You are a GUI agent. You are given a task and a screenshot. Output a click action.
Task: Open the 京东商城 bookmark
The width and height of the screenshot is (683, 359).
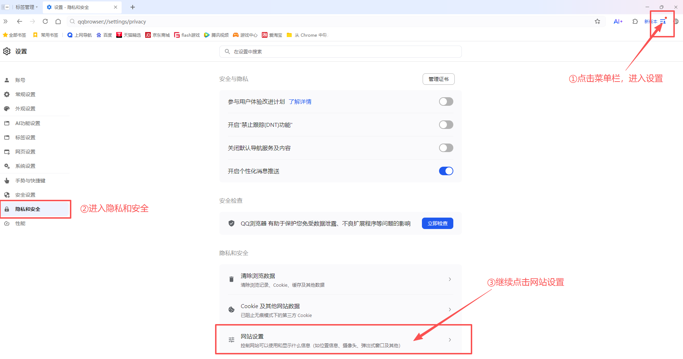pyautogui.click(x=158, y=35)
